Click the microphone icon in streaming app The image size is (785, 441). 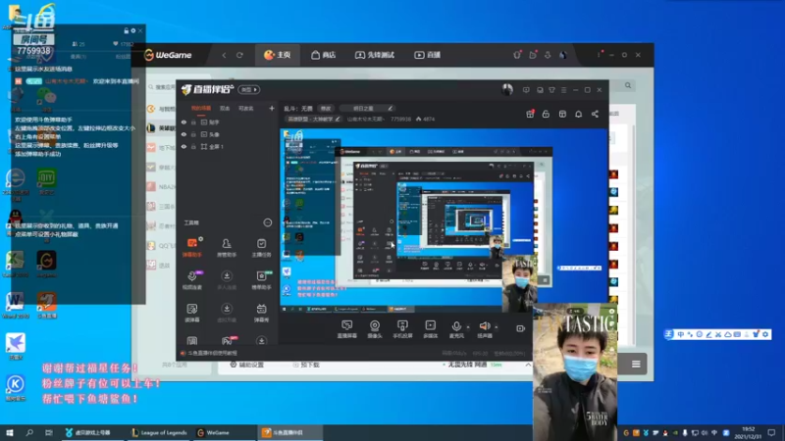(456, 326)
